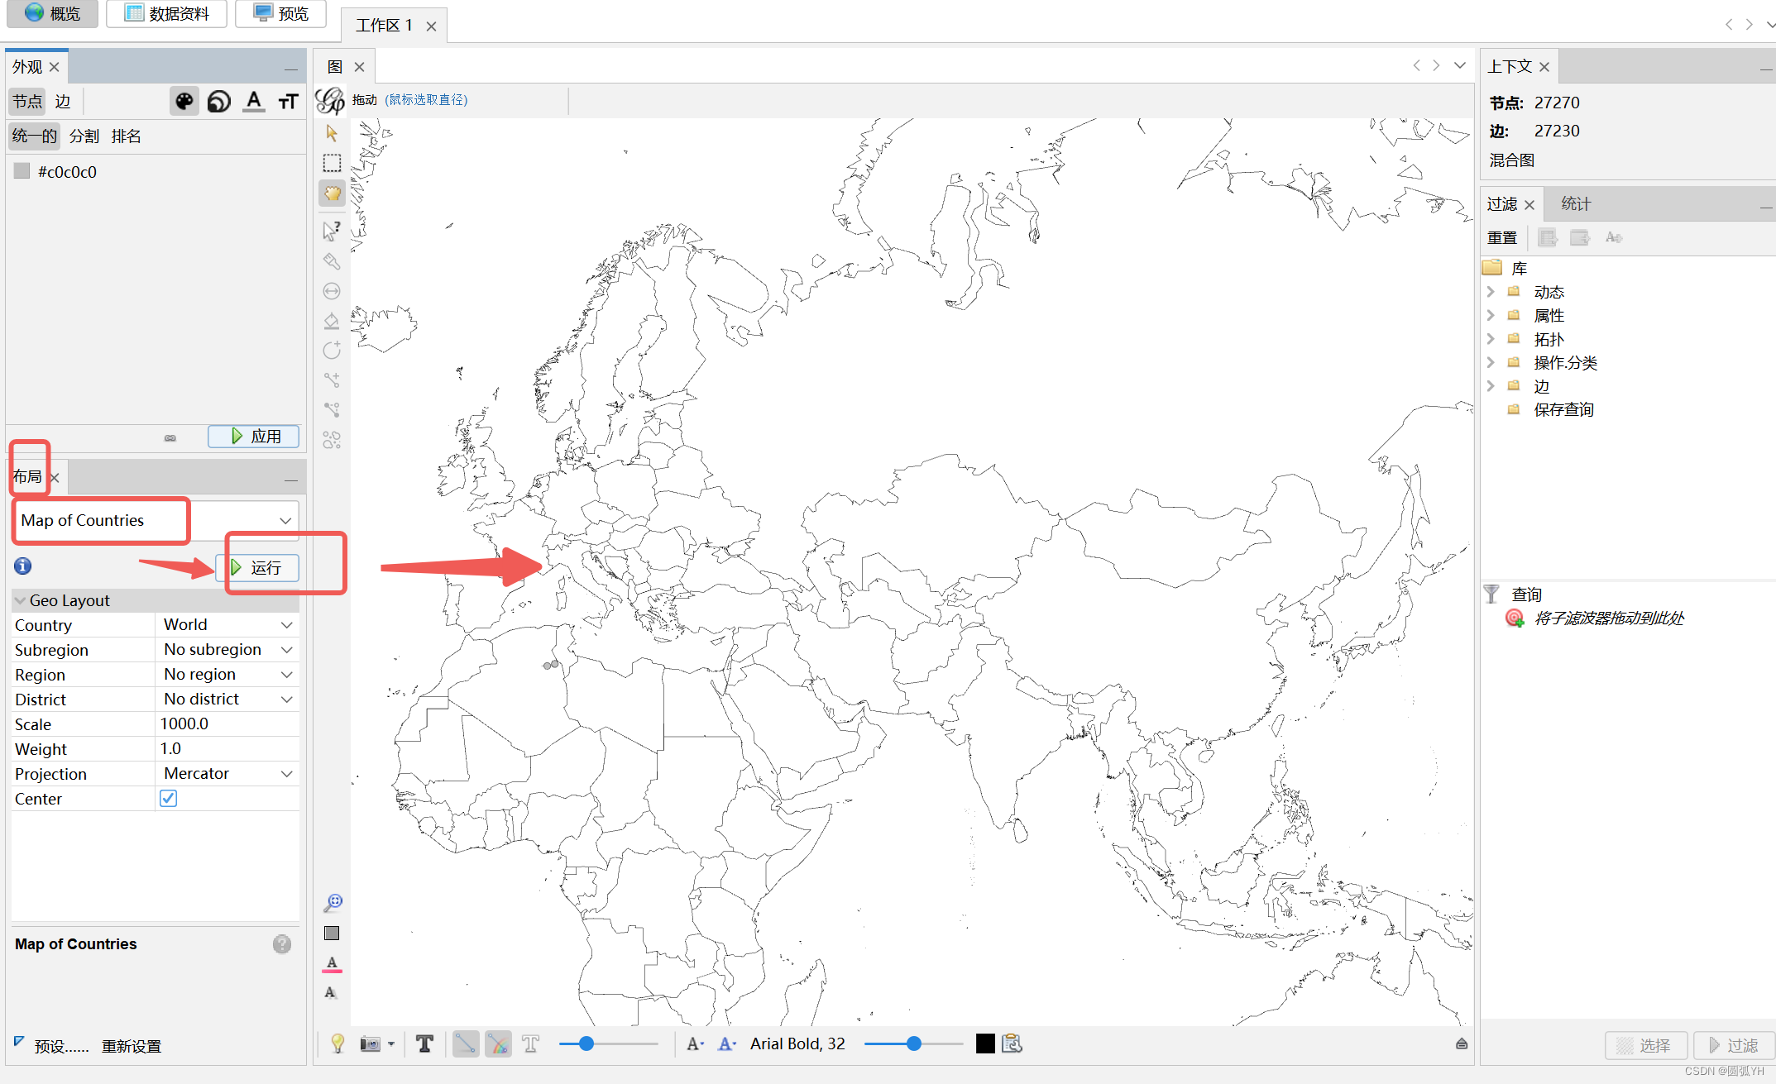Click the clipboard export icon on the bottom right

pos(1013,1043)
